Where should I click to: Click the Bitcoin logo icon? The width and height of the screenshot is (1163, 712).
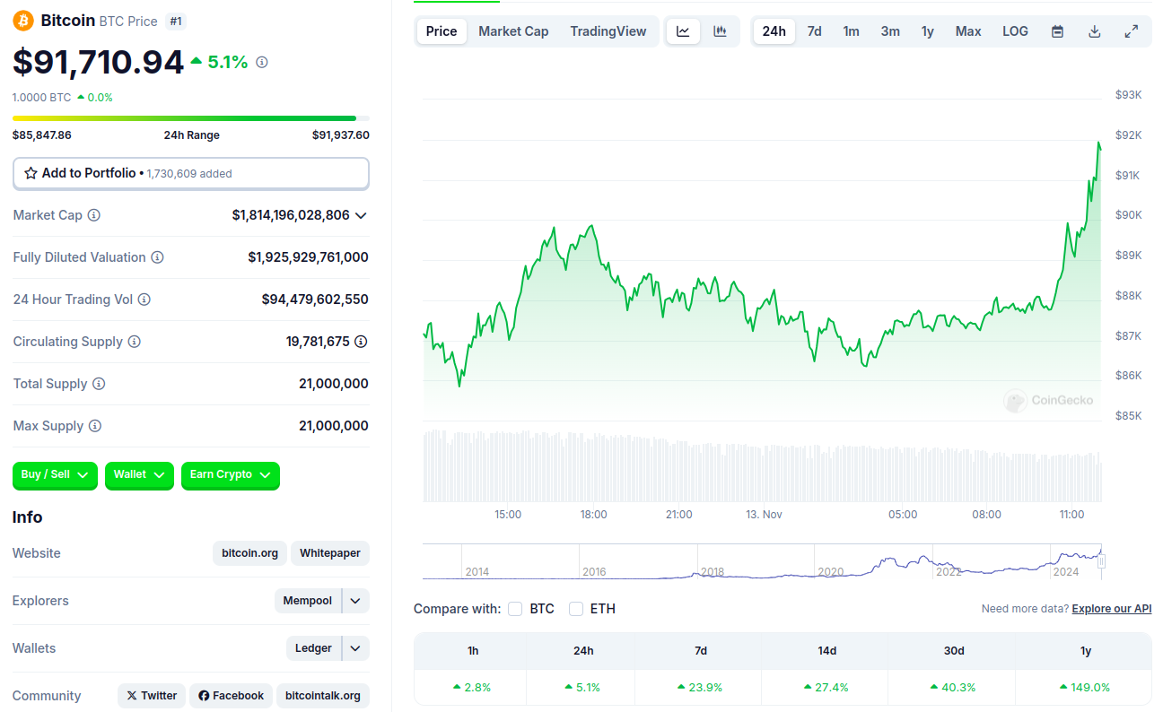pos(22,21)
